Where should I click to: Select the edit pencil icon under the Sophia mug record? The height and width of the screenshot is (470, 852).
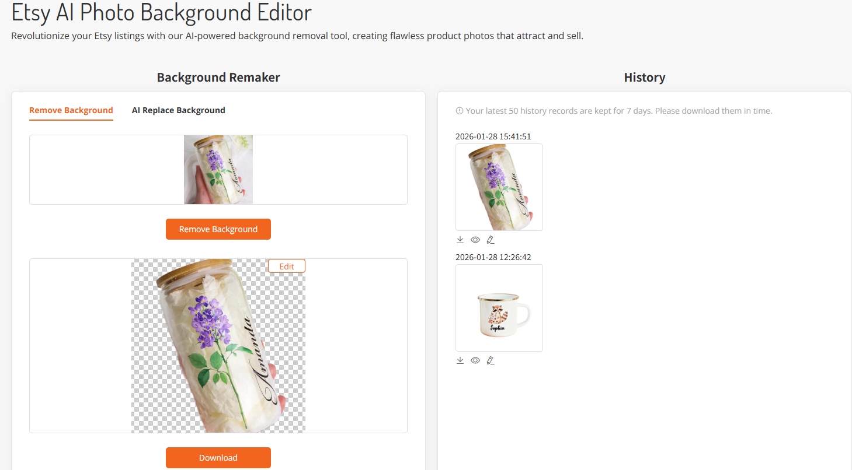click(491, 360)
